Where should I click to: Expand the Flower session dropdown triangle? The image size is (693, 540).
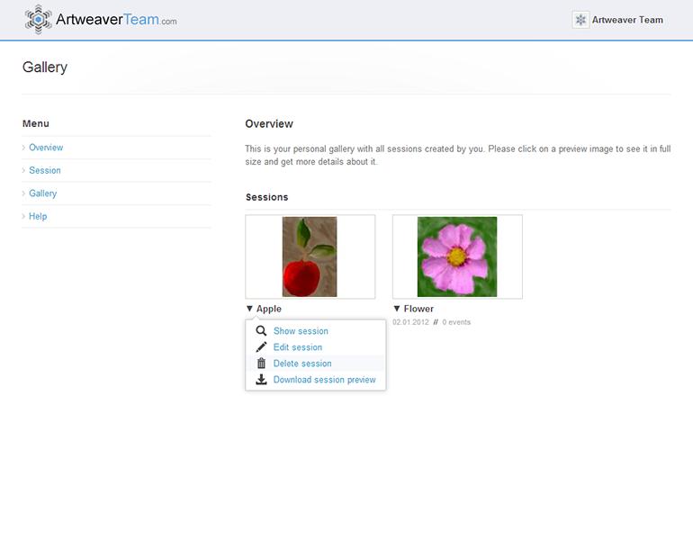397,309
